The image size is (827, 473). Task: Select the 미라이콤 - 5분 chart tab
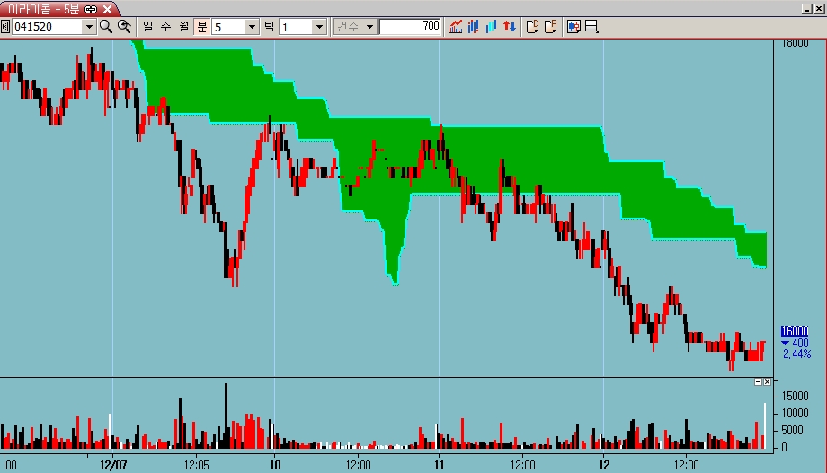click(43, 8)
